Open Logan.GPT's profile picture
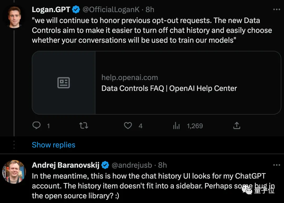The height and width of the screenshot is (203, 284). point(14,17)
